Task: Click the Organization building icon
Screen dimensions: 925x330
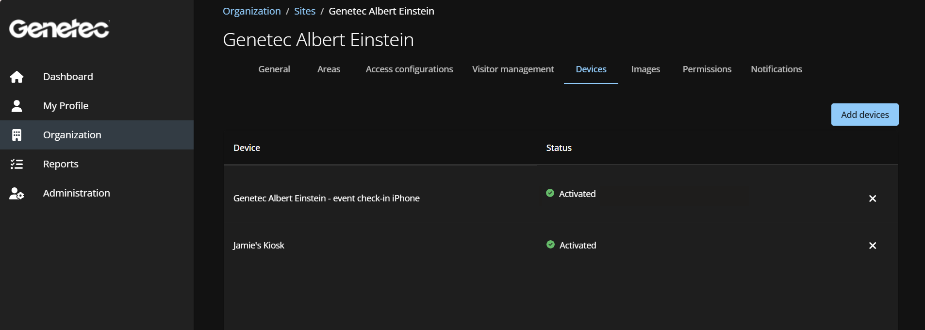Action: point(17,135)
